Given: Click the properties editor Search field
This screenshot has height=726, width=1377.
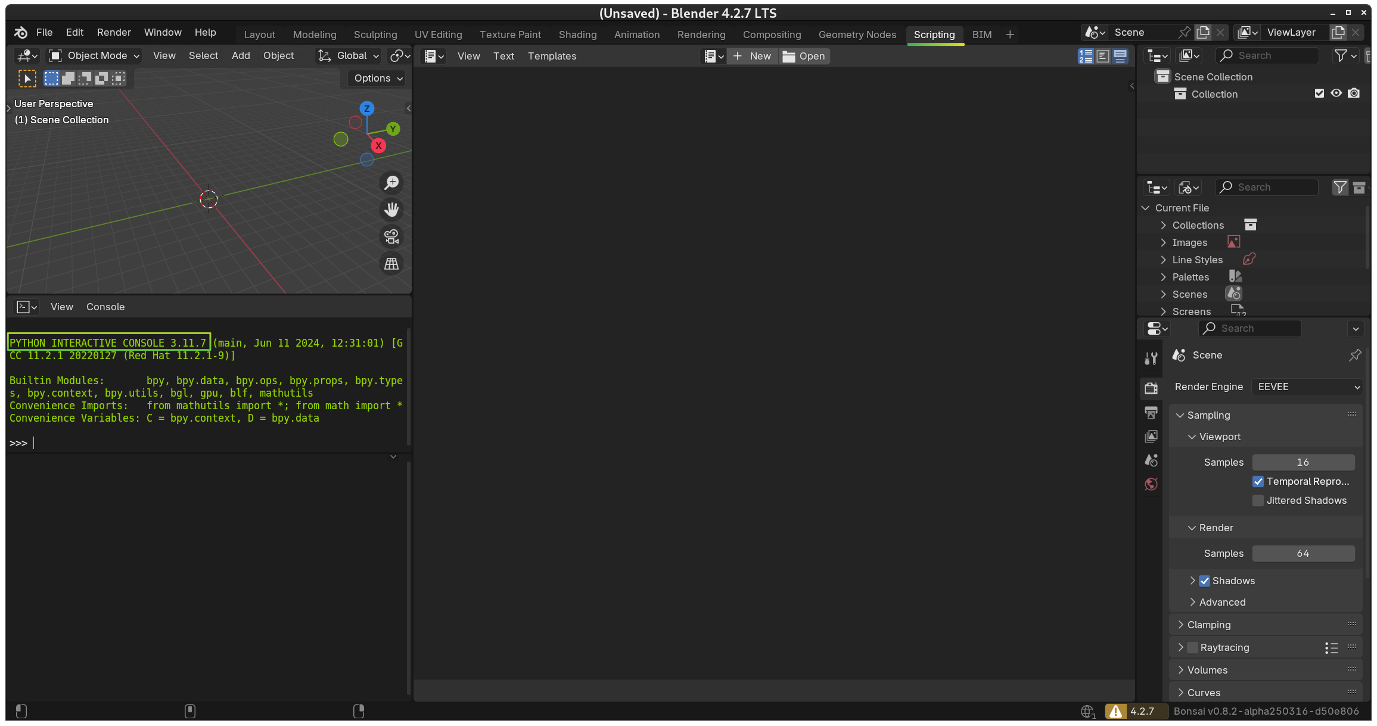Looking at the screenshot, I should tap(1249, 328).
